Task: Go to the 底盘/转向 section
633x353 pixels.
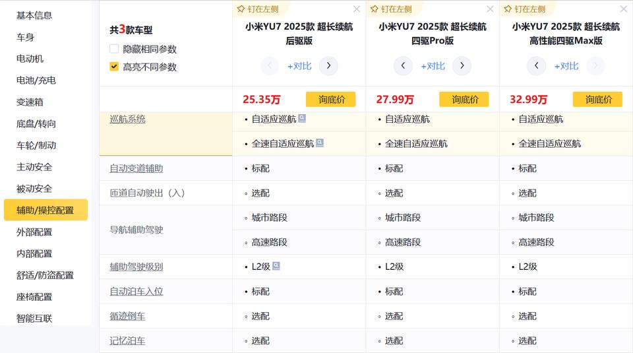Action: tap(36, 123)
